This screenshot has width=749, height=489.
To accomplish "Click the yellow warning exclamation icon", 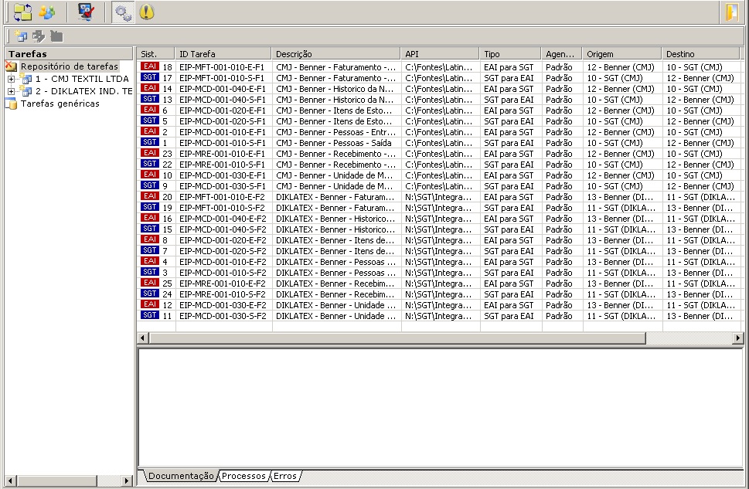I will [x=146, y=12].
